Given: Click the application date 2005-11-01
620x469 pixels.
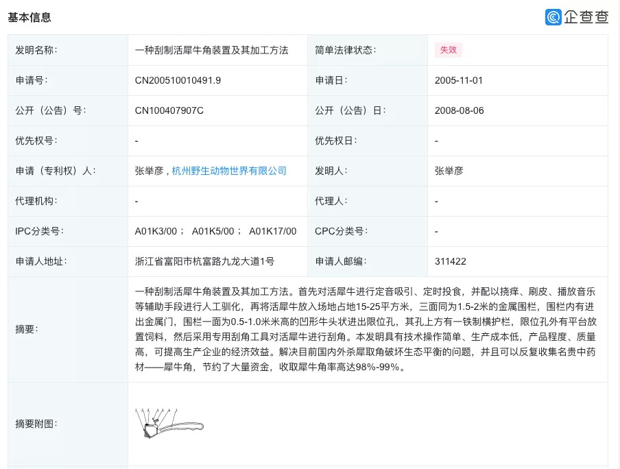Looking at the screenshot, I should pyautogui.click(x=458, y=80).
